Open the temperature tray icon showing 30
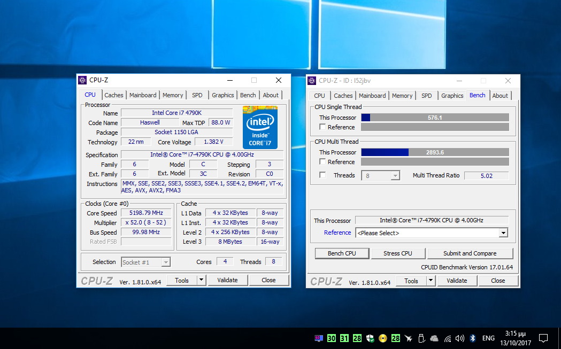The width and height of the screenshot is (561, 349). (x=331, y=338)
